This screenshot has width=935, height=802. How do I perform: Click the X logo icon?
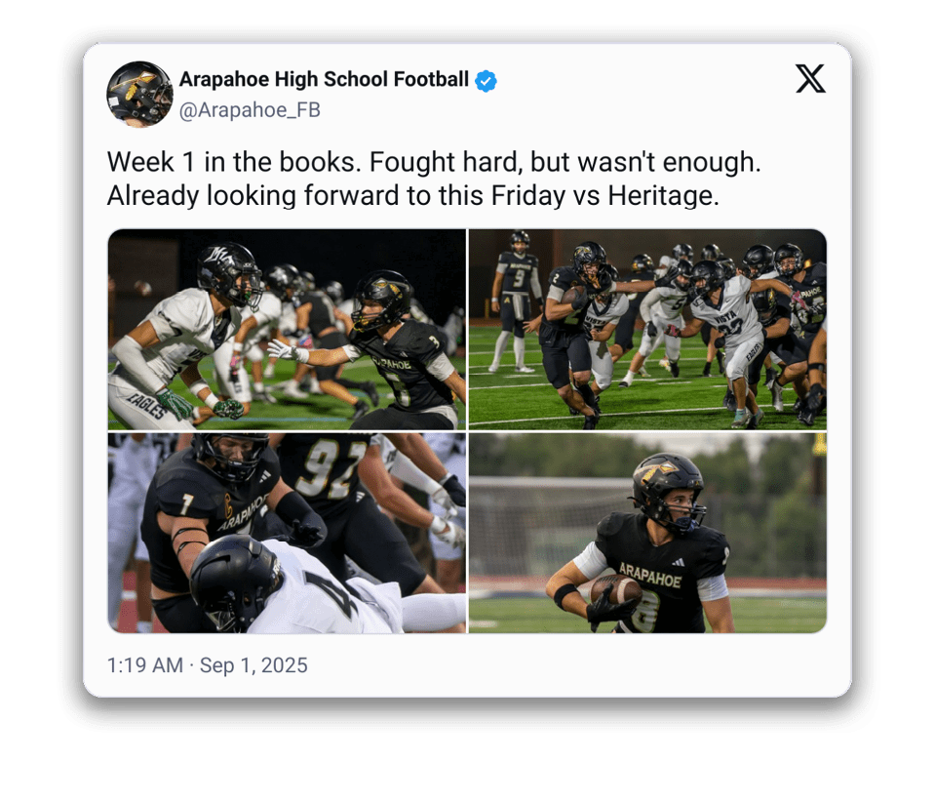(x=810, y=79)
